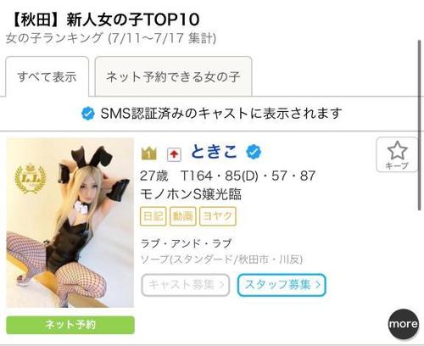This screenshot has height=346, width=424.
Task: Click the ヨヤク tag
Action: (218, 216)
